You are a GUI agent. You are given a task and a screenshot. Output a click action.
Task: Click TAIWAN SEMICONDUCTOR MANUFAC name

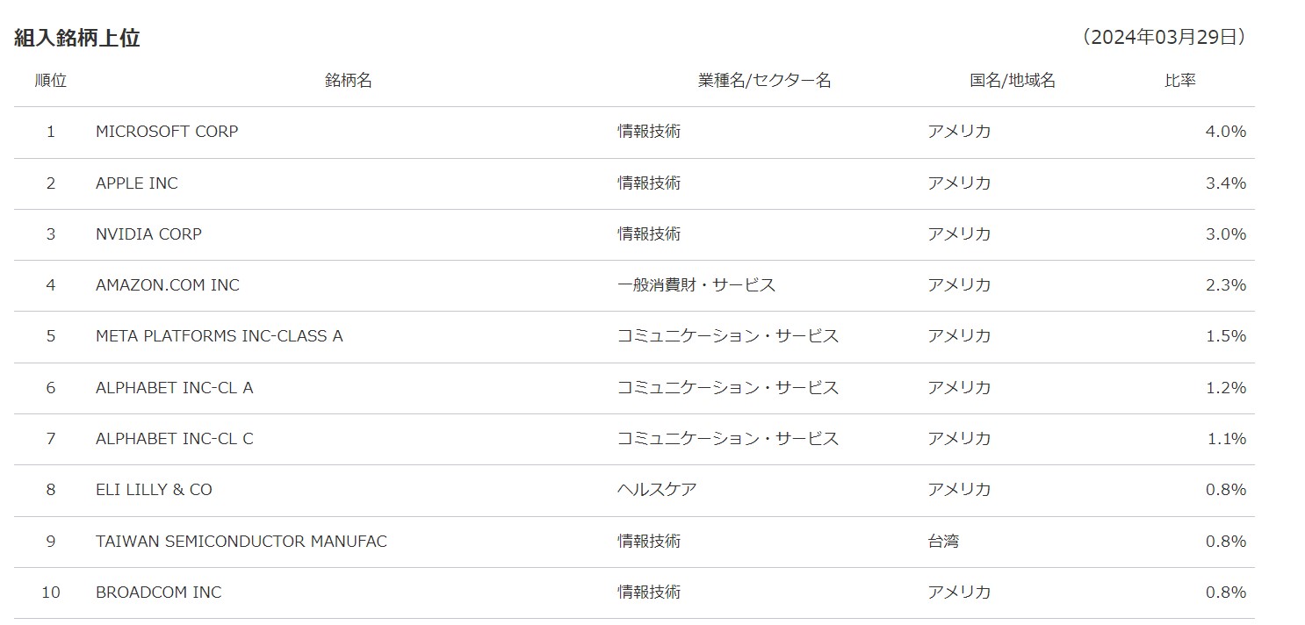tap(242, 542)
